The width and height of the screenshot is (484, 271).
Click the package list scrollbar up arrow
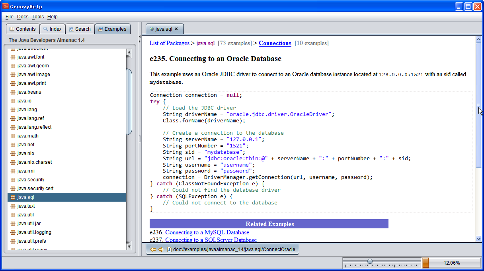[129, 52]
